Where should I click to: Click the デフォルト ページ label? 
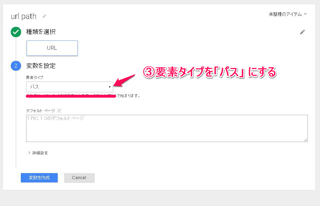40,111
